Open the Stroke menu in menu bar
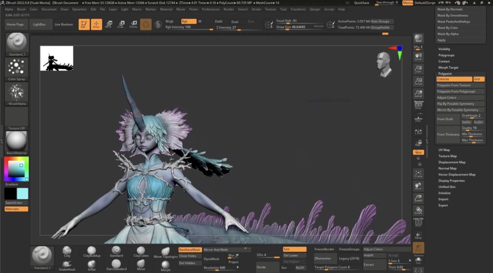The width and height of the screenshot is (493, 273). point(256,9)
